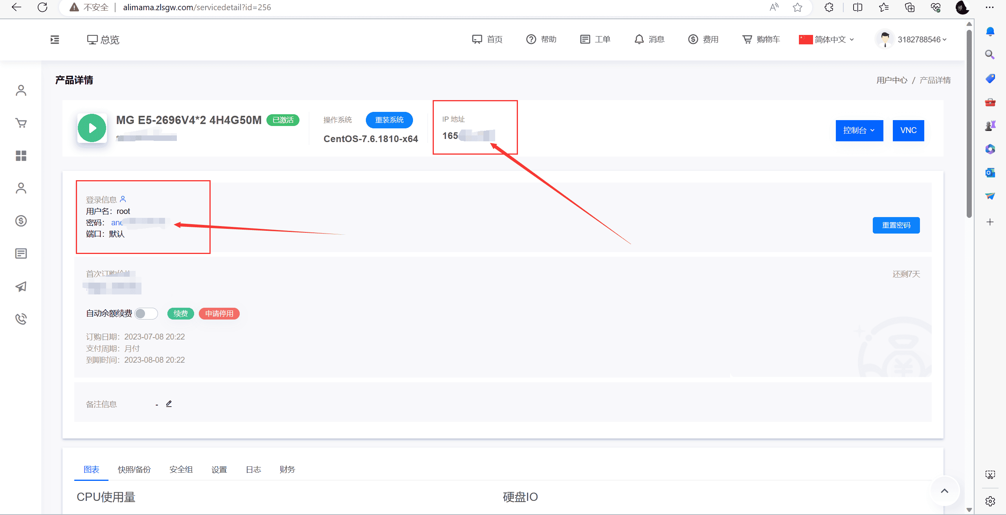The image size is (1006, 515).
Task: Edit 备注信息 with pencil icon
Action: pos(169,404)
